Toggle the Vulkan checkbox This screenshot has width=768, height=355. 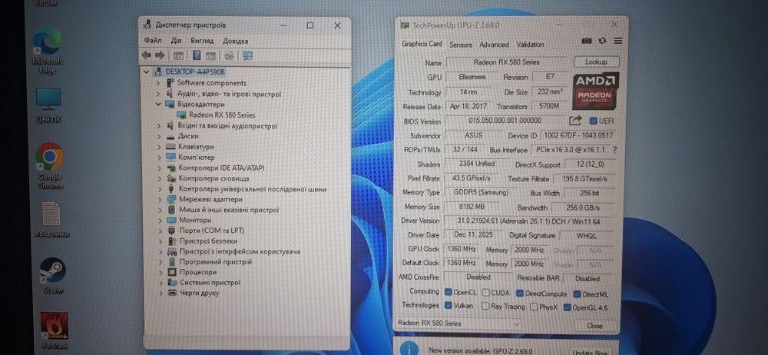[448, 306]
